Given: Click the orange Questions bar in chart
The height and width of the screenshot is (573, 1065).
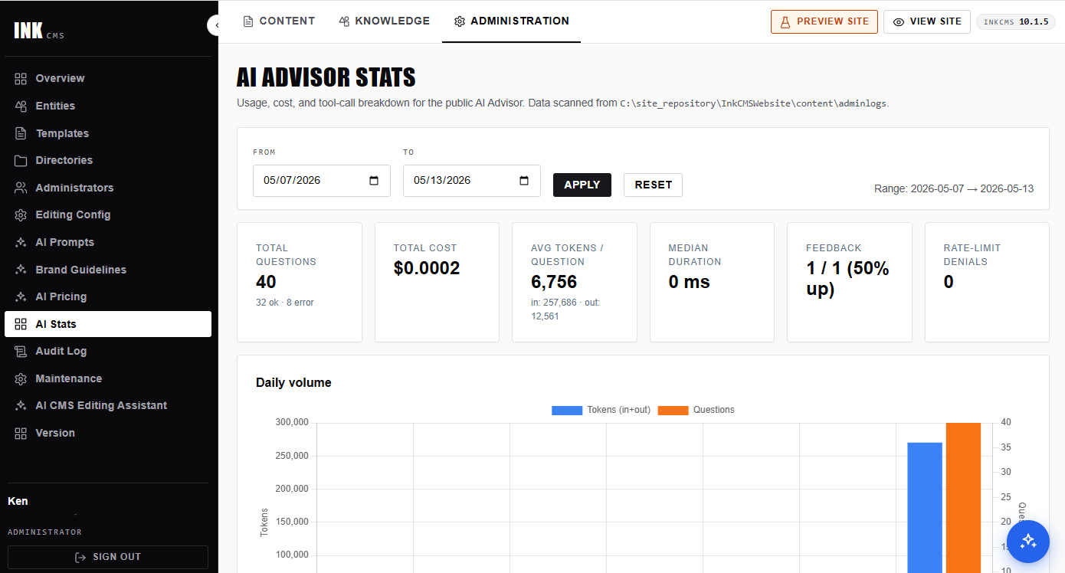Looking at the screenshot, I should pyautogui.click(x=963, y=498).
